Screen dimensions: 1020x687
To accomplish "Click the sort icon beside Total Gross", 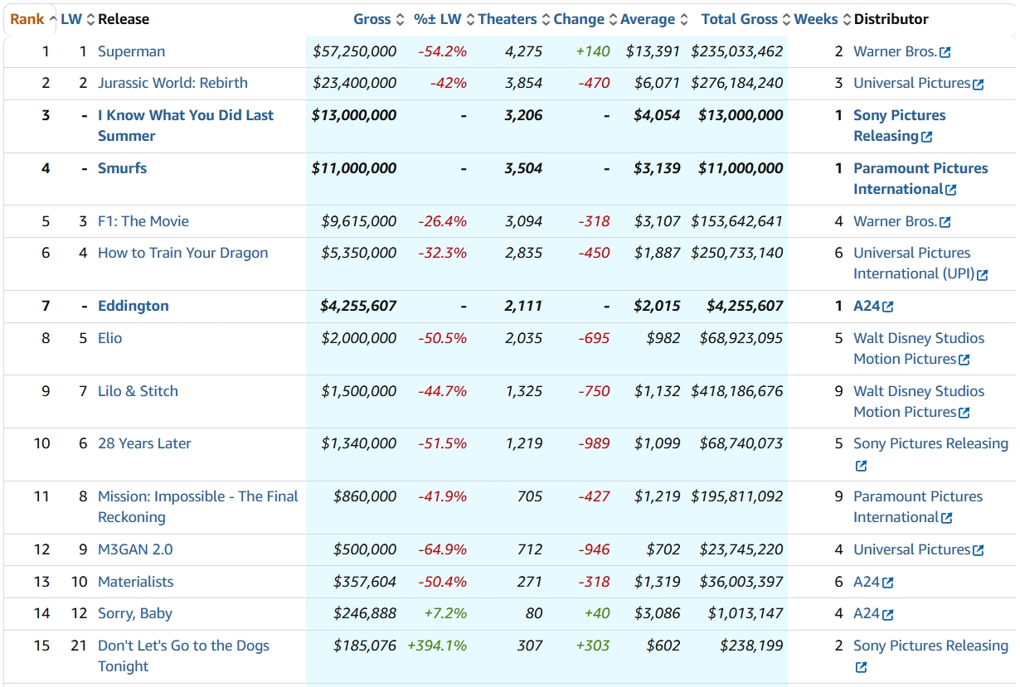I will tap(787, 19).
